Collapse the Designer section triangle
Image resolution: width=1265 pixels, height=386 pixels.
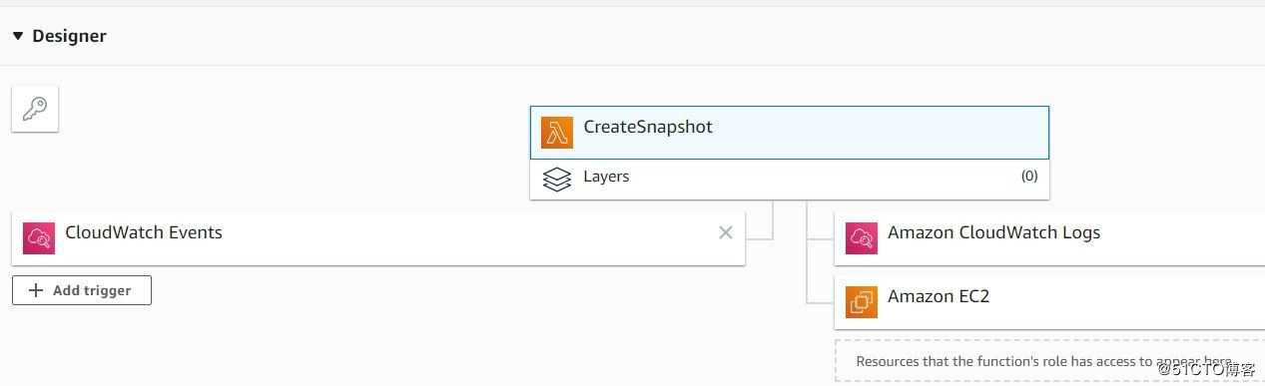tap(18, 36)
